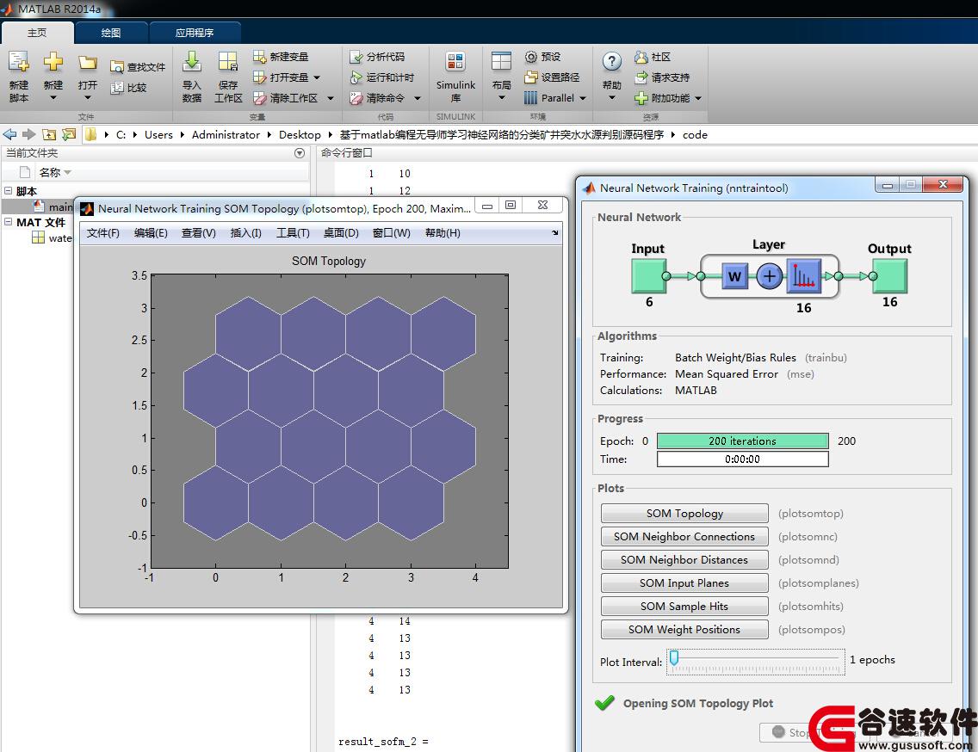Viewport: 978px width, 752px height.
Task: Click the green Output block in nntraintool
Action: (x=889, y=276)
